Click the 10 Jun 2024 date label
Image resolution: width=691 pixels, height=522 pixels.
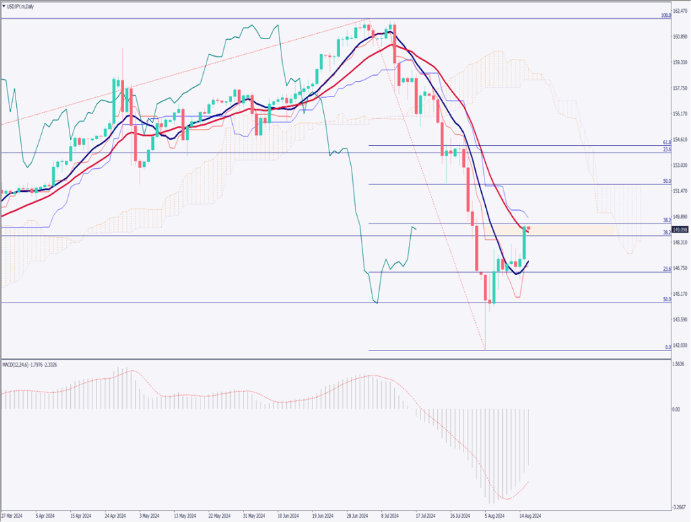click(x=288, y=516)
